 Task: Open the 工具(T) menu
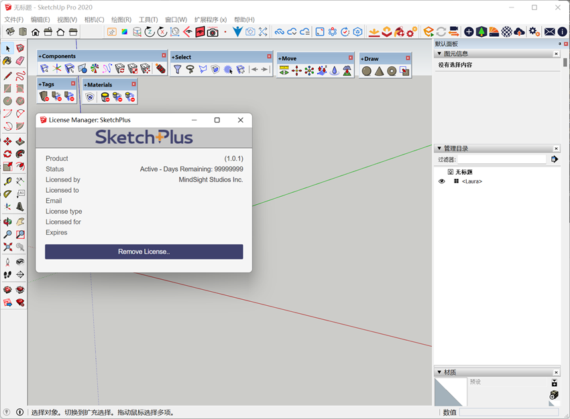148,19
